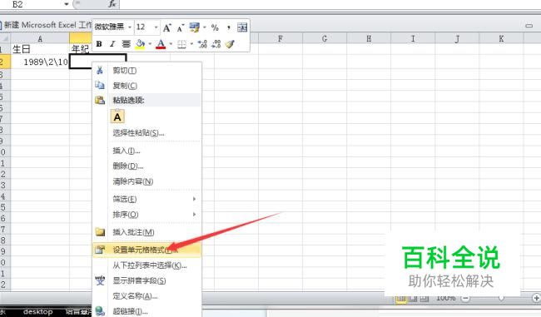Open 设置单元格格式(F)... from context menu
The width and height of the screenshot is (541, 317).
pos(147,250)
